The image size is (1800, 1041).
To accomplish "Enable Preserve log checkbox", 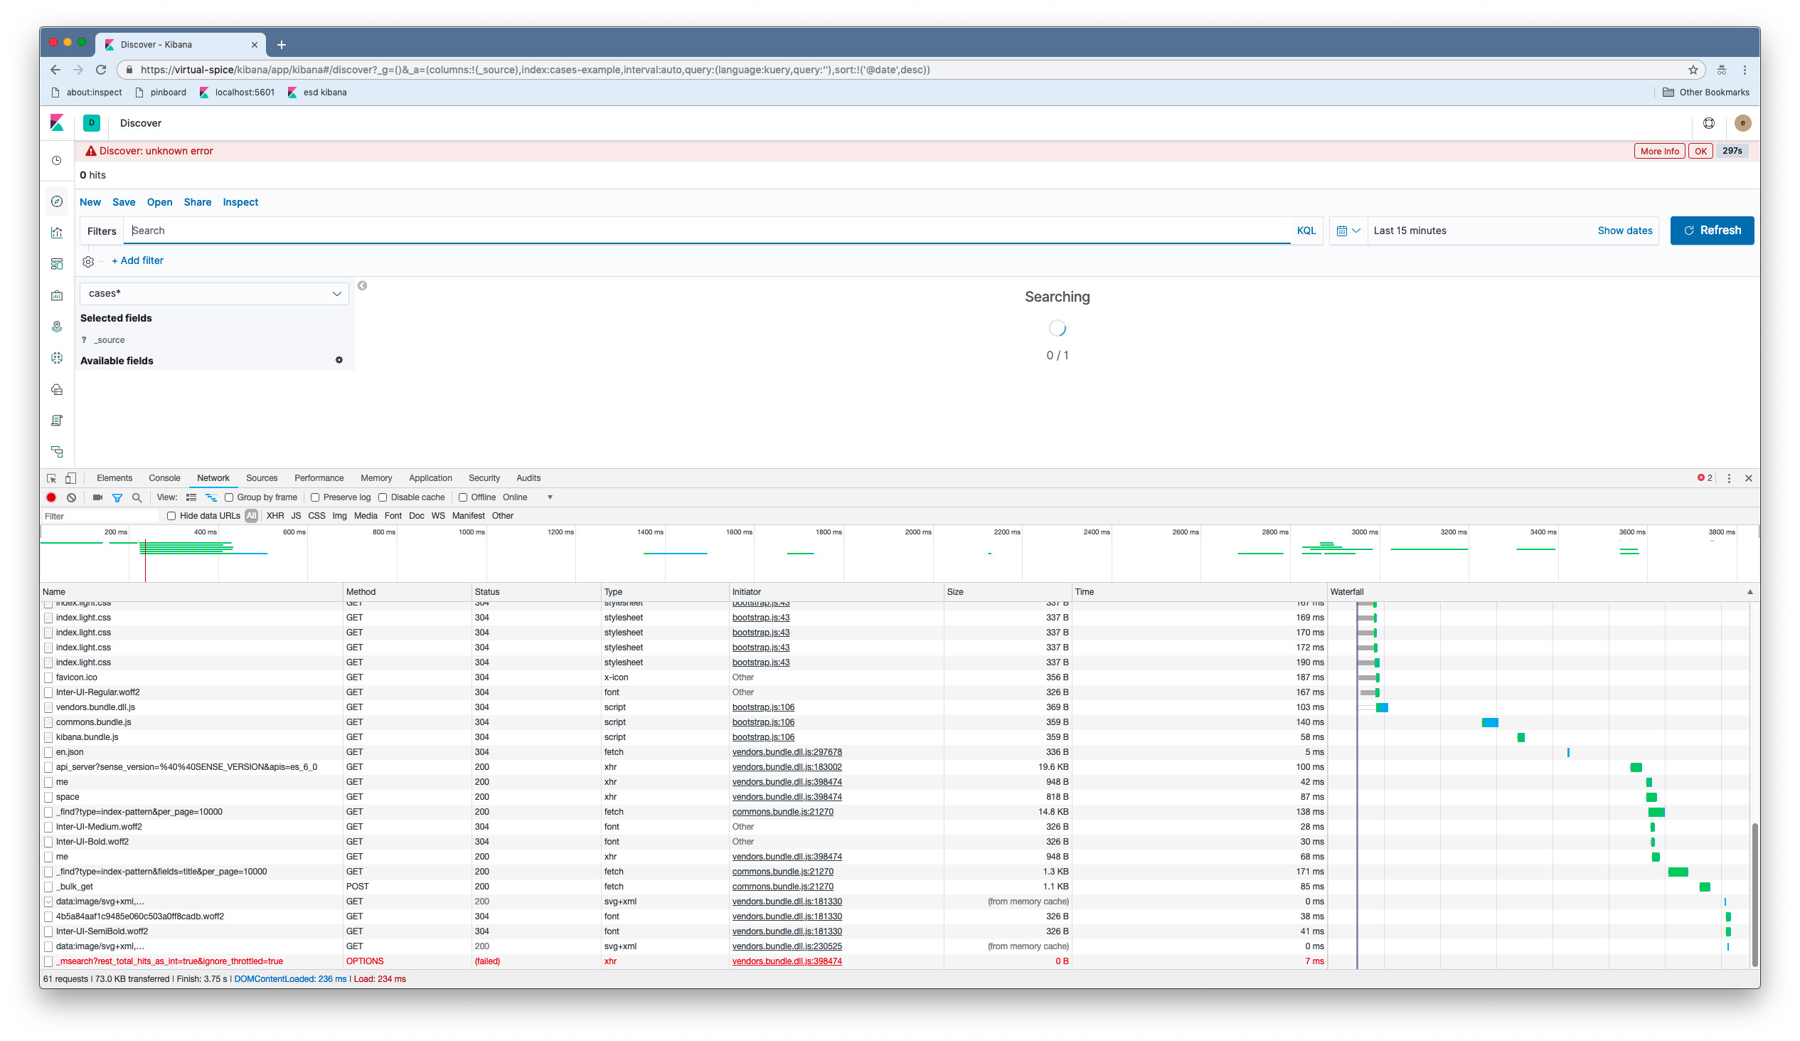I will [x=315, y=497].
